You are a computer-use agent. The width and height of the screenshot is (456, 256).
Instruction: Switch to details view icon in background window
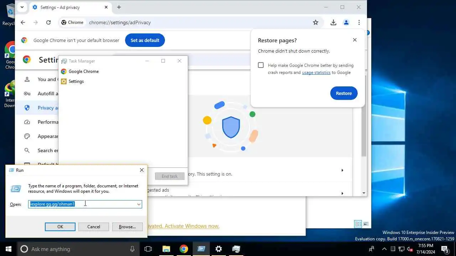point(358,224)
